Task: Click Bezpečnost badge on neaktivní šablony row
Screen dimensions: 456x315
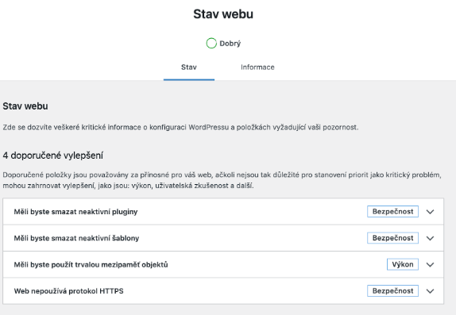Action: click(x=392, y=238)
